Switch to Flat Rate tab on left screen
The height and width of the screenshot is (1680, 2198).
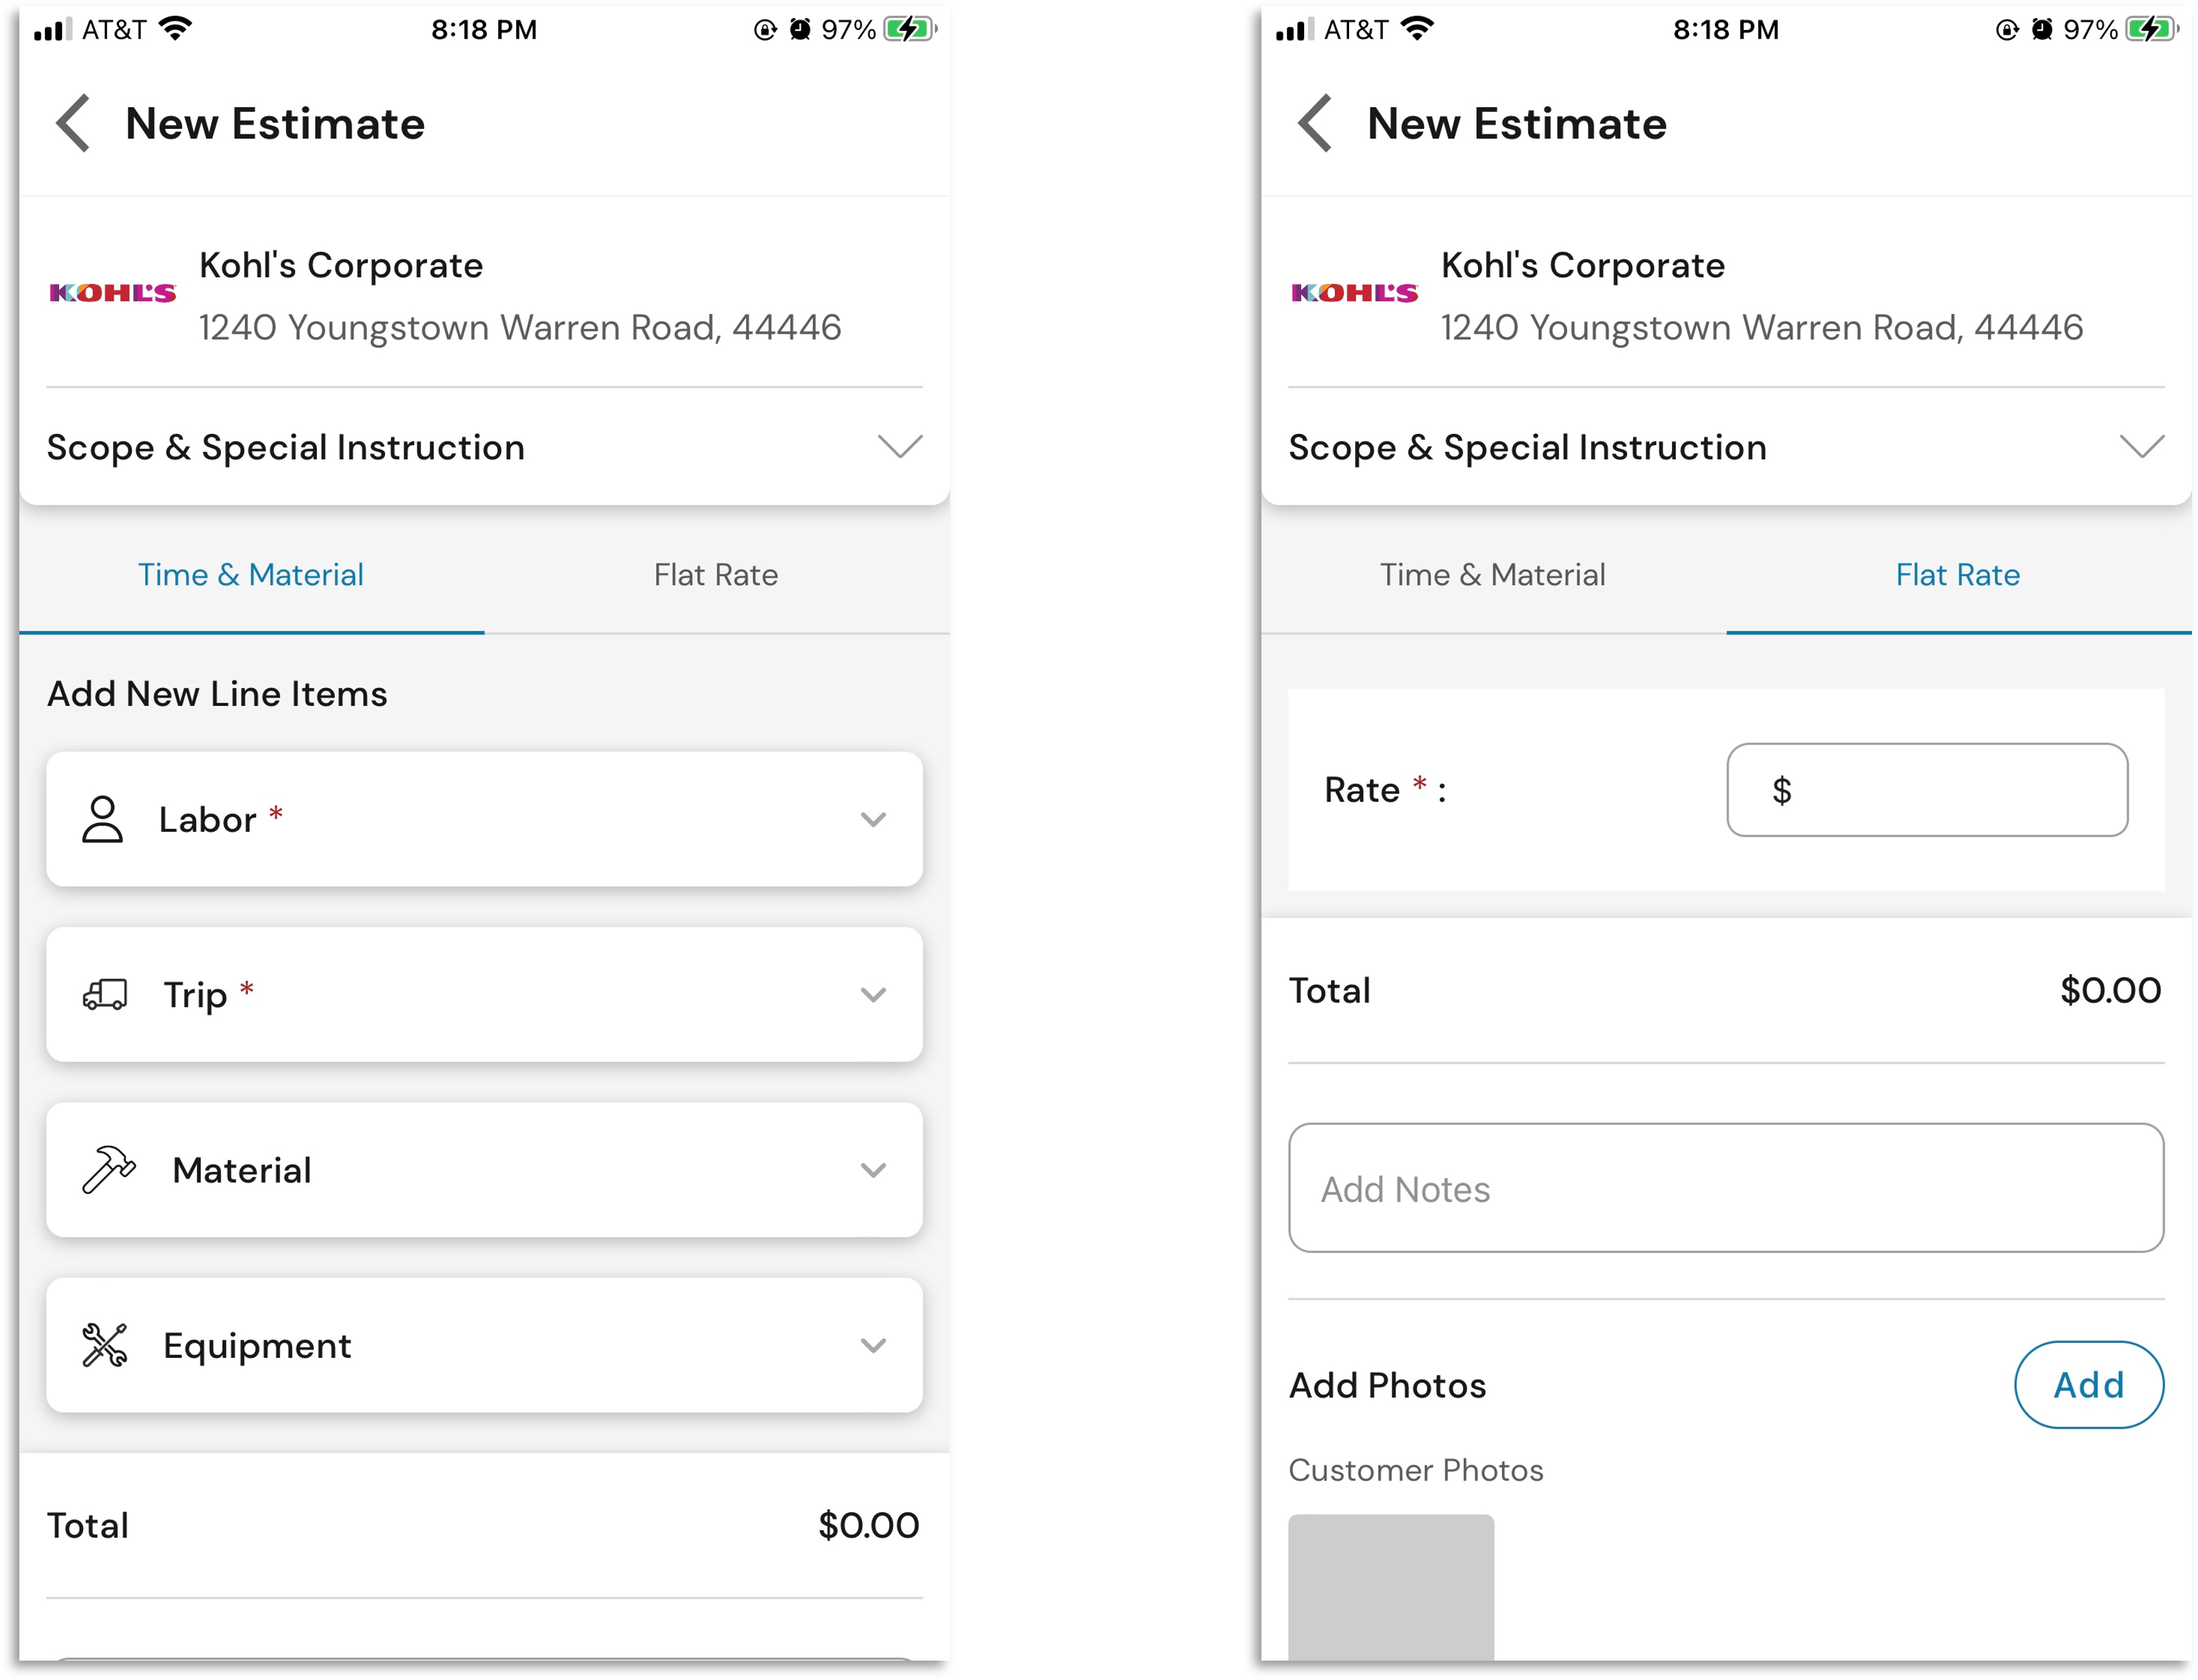coord(716,575)
